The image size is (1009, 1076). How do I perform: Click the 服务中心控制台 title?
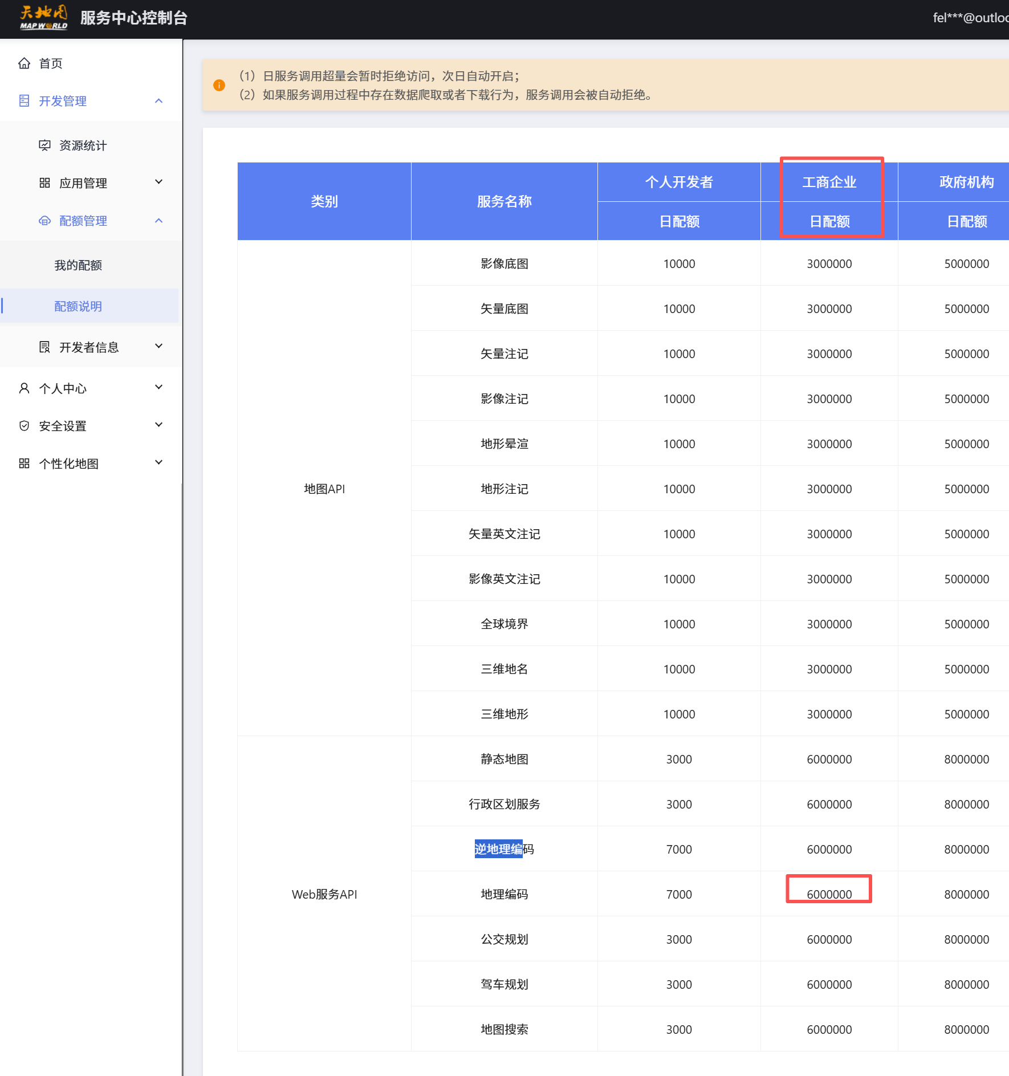pos(134,18)
